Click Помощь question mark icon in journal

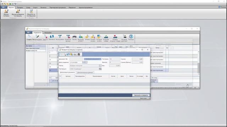pos(131,38)
